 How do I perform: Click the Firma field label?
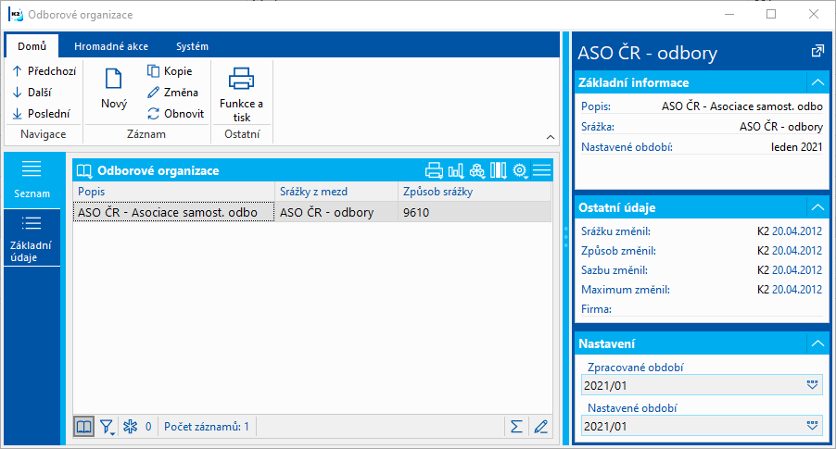coord(596,309)
